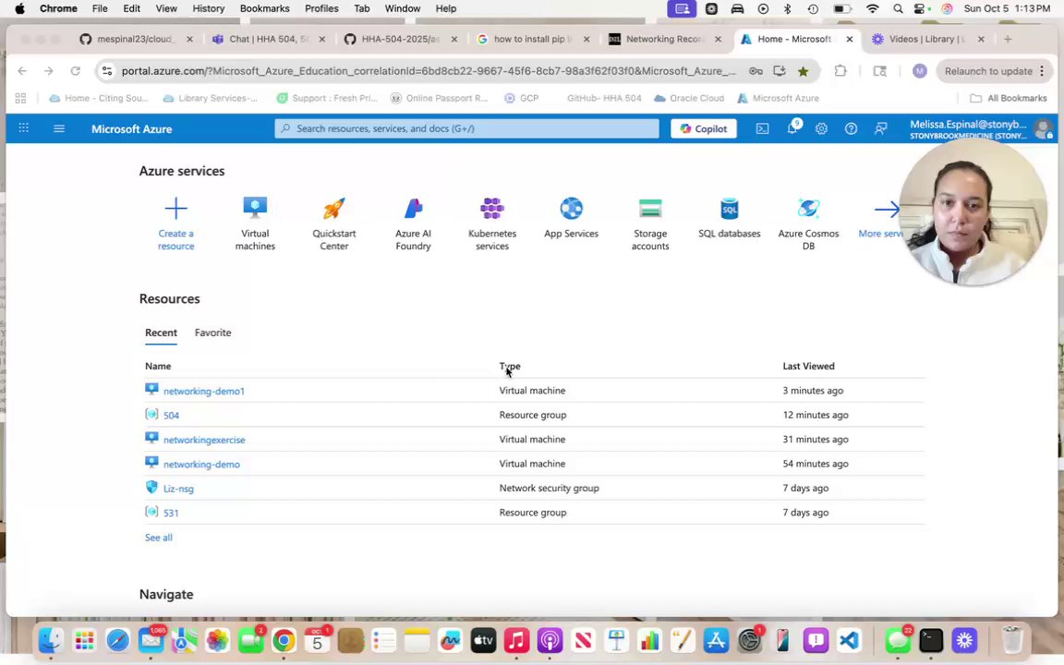Viewport: 1064px width, 665px height.
Task: Go back with browser back arrow
Action: pos(22,70)
